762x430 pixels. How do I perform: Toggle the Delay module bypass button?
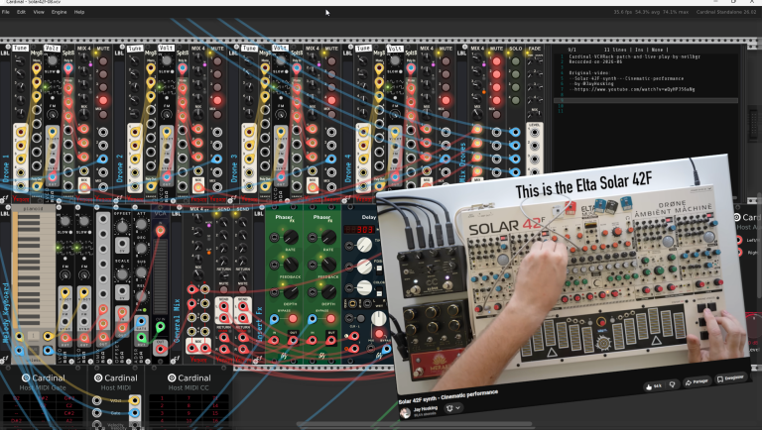[379, 334]
